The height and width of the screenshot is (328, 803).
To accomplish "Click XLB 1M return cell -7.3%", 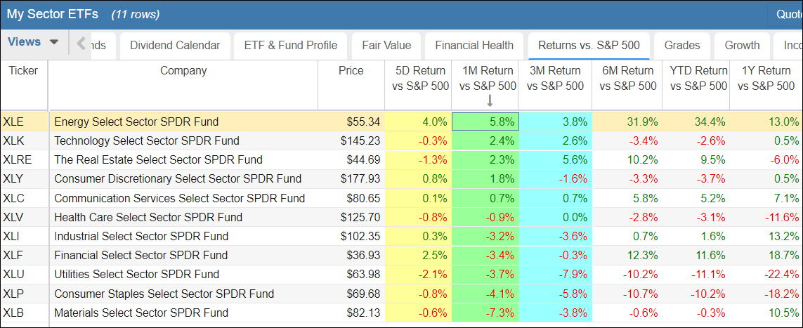I will [x=485, y=313].
